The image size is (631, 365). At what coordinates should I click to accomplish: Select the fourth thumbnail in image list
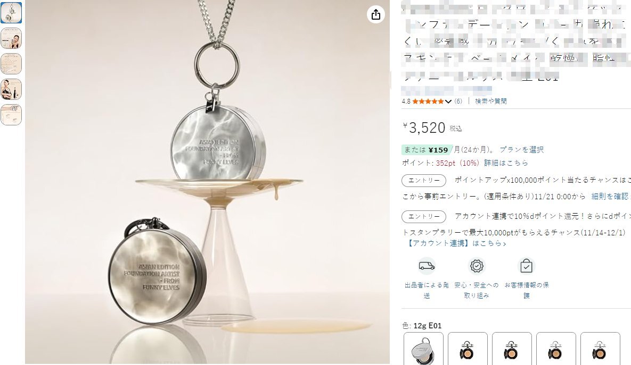[11, 89]
